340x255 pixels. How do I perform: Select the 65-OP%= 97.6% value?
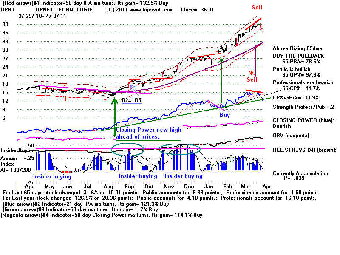click(x=301, y=75)
